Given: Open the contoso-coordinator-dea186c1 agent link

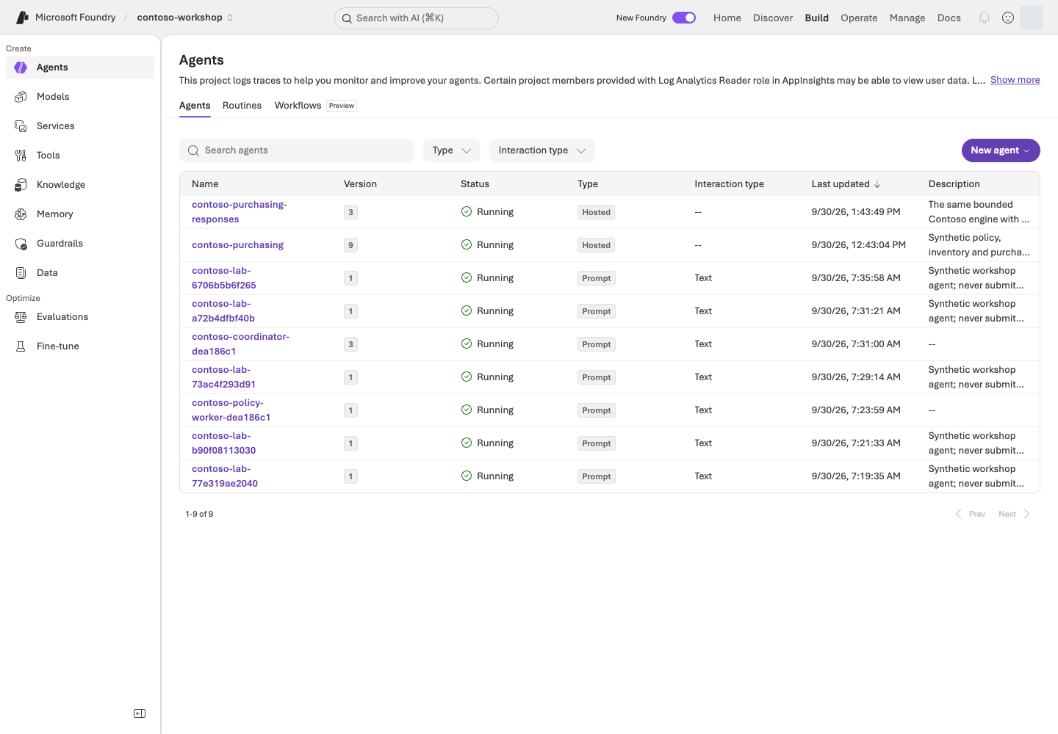Looking at the screenshot, I should tap(240, 344).
